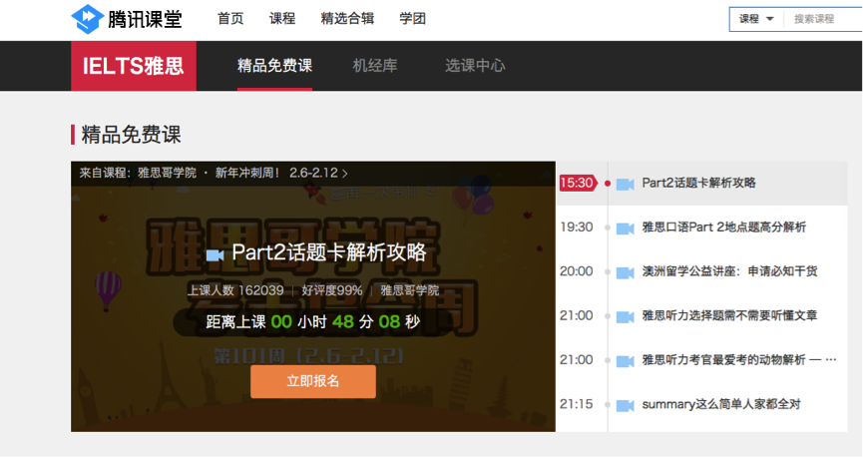Click camera icon beside Part2话题卡解析攻略 in schedule

(x=626, y=184)
